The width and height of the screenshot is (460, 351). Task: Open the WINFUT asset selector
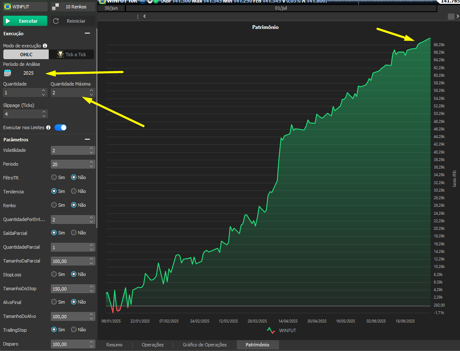point(25,6)
